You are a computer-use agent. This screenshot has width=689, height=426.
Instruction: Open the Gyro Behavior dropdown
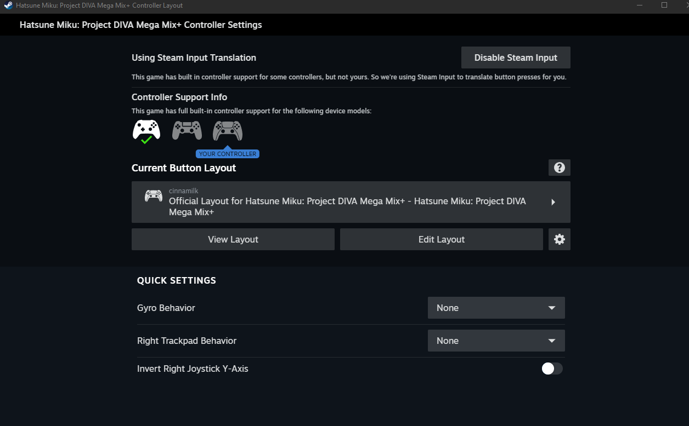pyautogui.click(x=496, y=308)
